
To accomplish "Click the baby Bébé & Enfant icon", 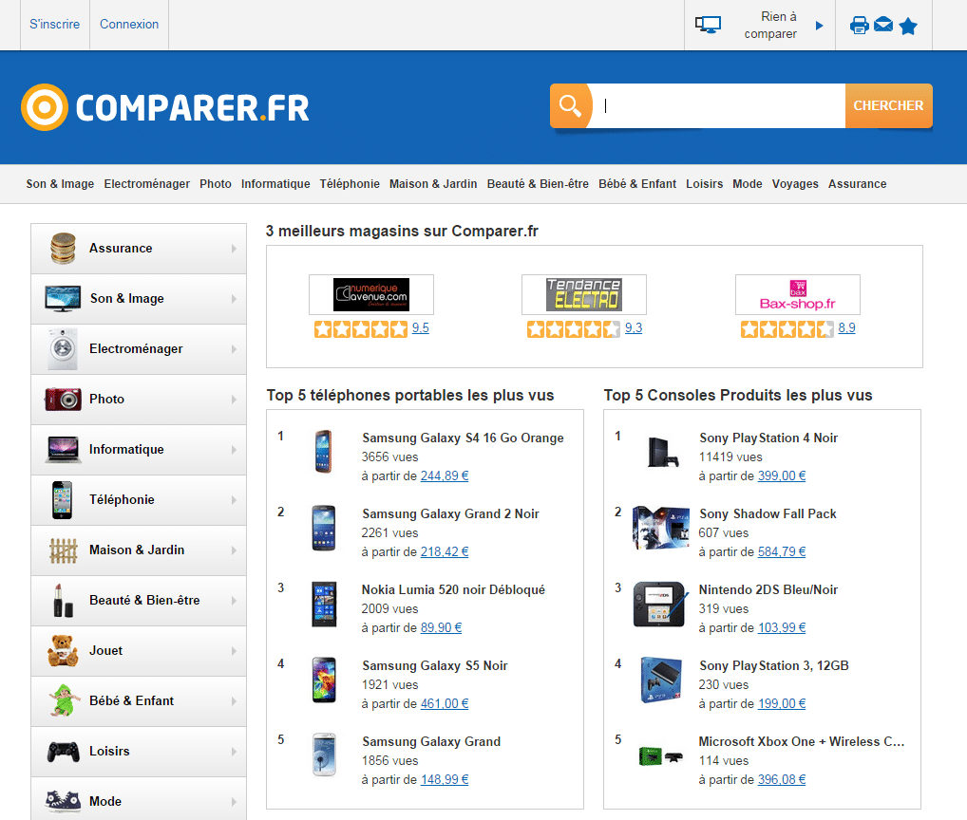I will 65,701.
